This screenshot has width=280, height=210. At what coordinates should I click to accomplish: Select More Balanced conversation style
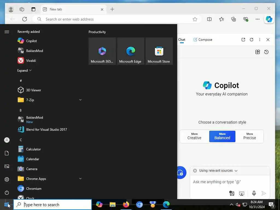(222, 136)
